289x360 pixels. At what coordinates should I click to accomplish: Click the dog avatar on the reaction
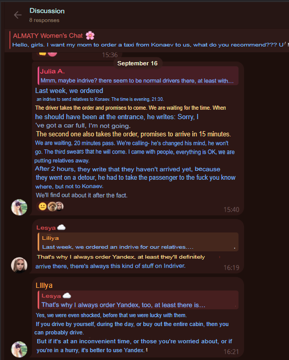coord(52,206)
